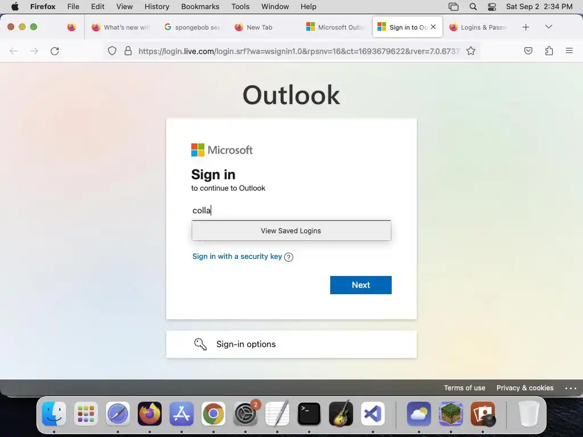Open Terminal from the Dock

point(309,414)
